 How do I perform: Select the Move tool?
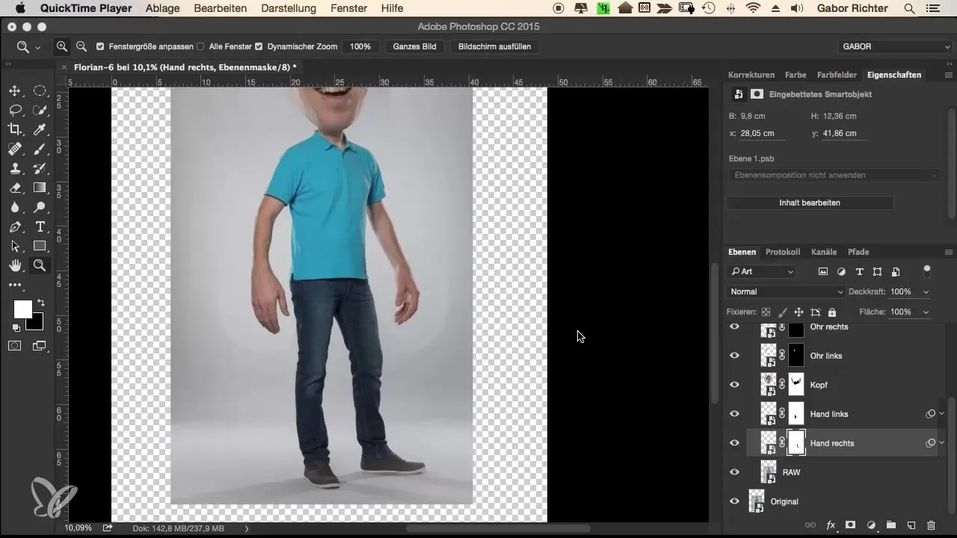tap(14, 90)
